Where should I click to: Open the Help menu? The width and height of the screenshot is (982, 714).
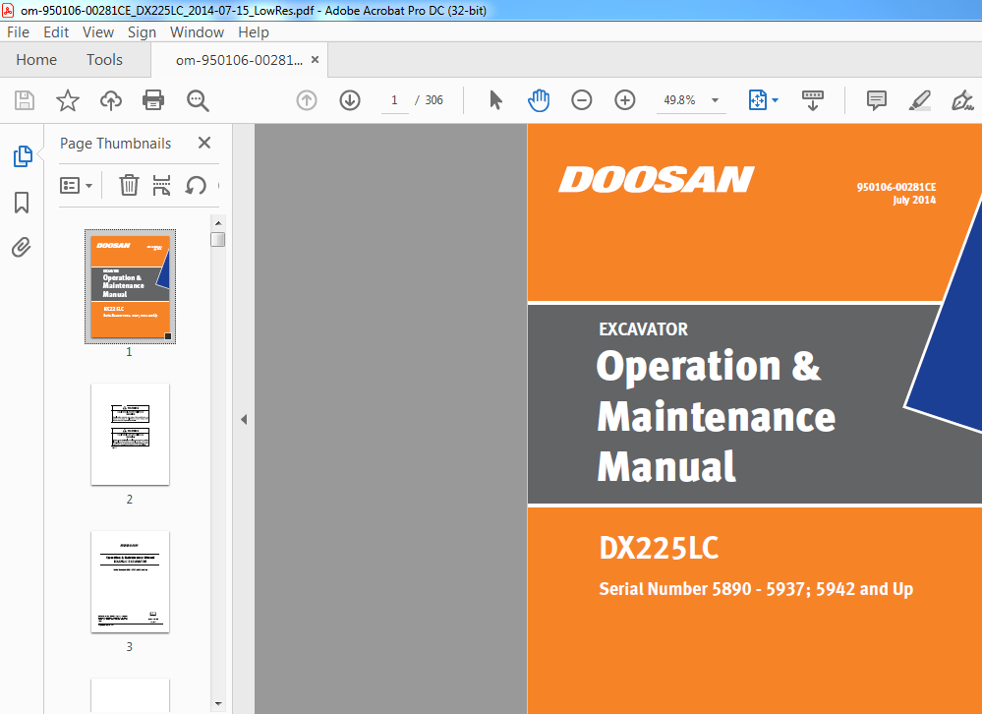[x=254, y=31]
